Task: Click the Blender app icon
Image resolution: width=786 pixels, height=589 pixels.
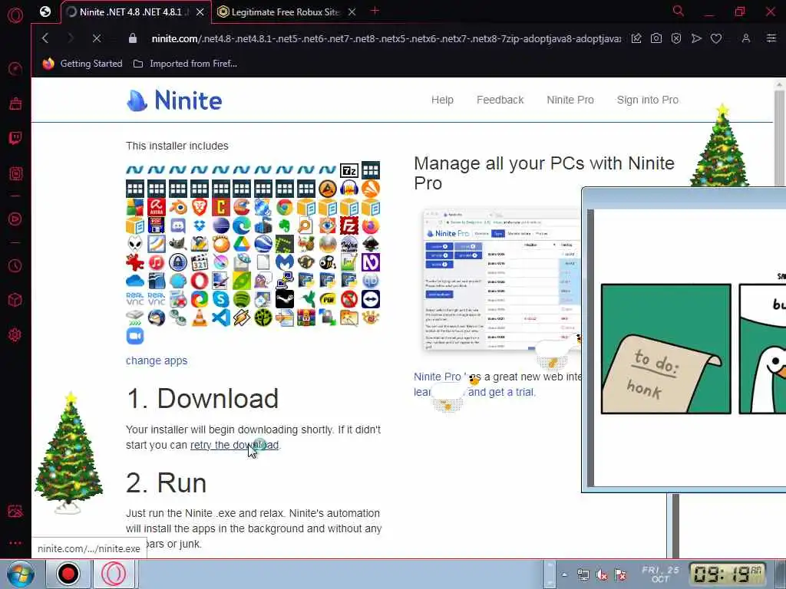Action: click(177, 207)
